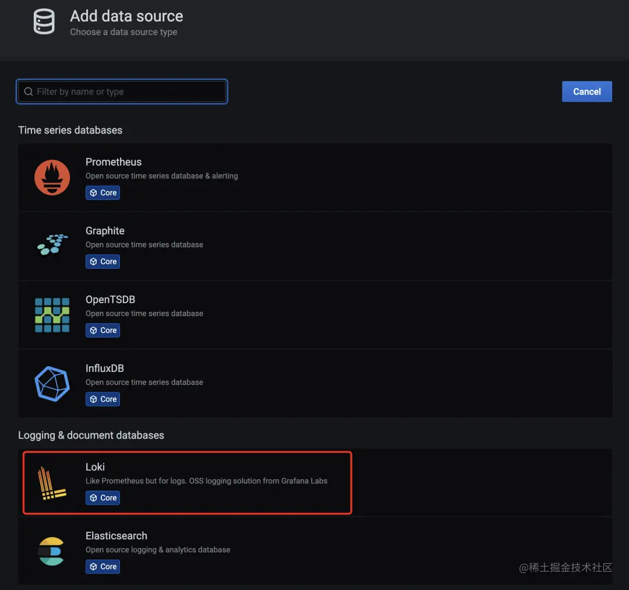
Task: Click the Core badge under Elasticsearch
Action: point(103,566)
